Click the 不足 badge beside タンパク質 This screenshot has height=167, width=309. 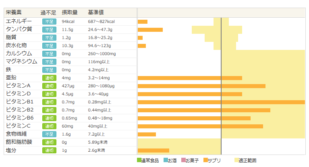pos(49,30)
